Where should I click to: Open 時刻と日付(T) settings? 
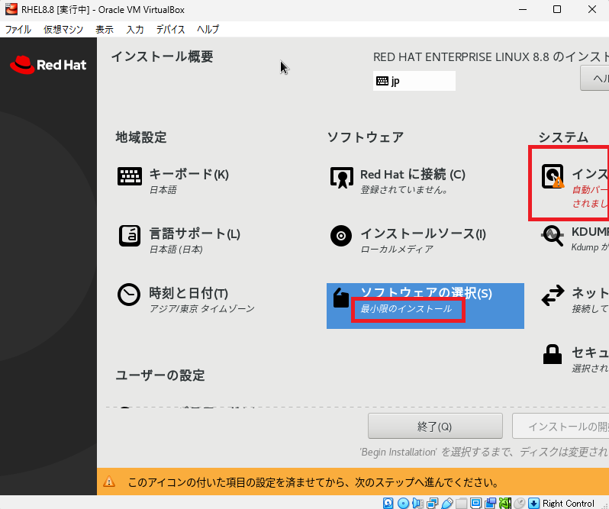pyautogui.click(x=188, y=293)
